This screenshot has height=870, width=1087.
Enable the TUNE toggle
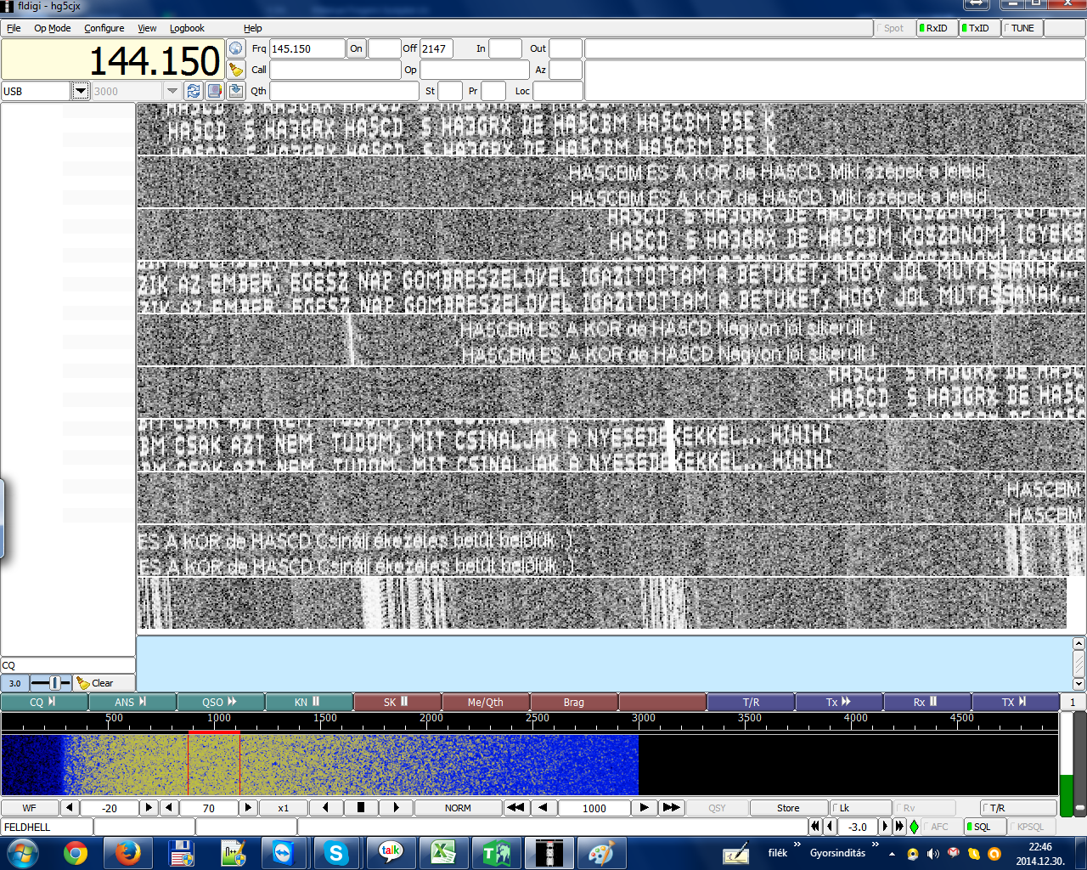1022,28
